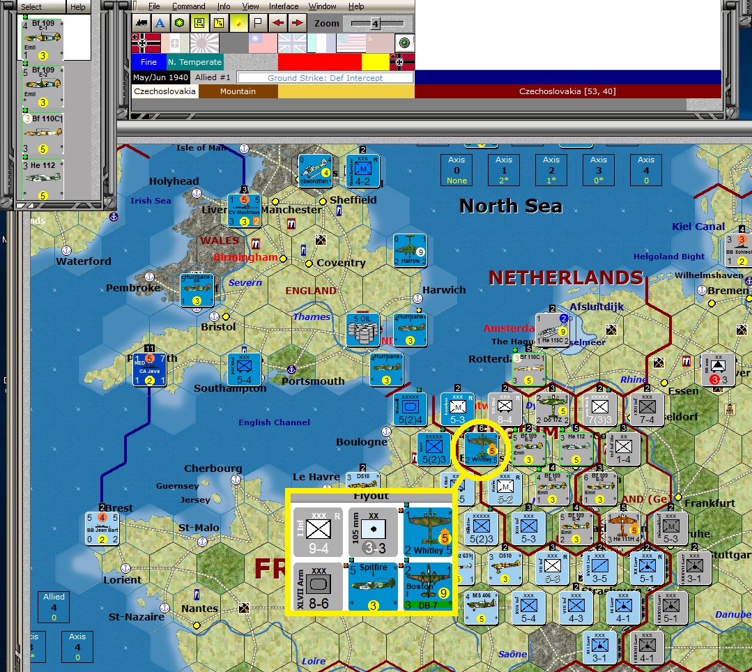This screenshot has width=752, height=672.
Task: Select the German flag in flag row
Action: tap(146, 43)
